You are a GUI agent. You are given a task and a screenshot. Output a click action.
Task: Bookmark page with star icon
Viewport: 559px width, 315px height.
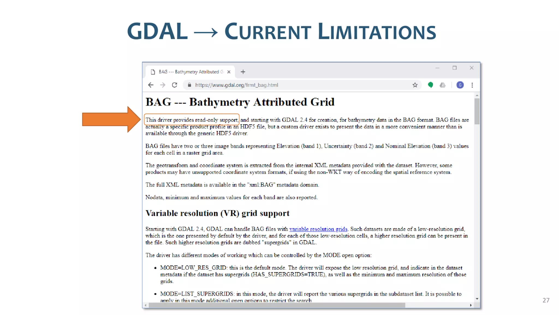(415, 85)
